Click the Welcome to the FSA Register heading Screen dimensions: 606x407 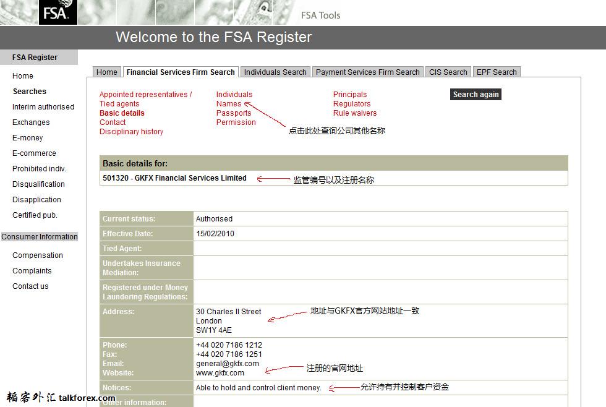213,37
